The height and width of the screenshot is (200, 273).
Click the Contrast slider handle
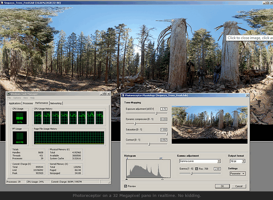(x=149, y=144)
